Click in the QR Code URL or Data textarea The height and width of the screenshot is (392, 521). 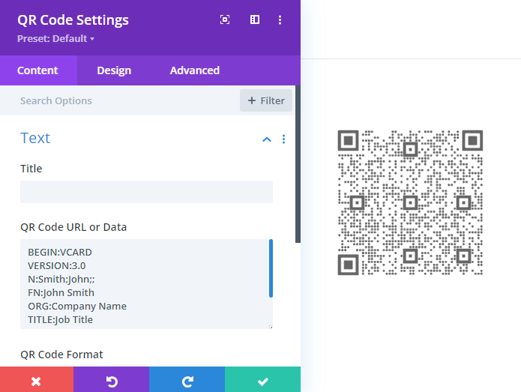point(145,284)
